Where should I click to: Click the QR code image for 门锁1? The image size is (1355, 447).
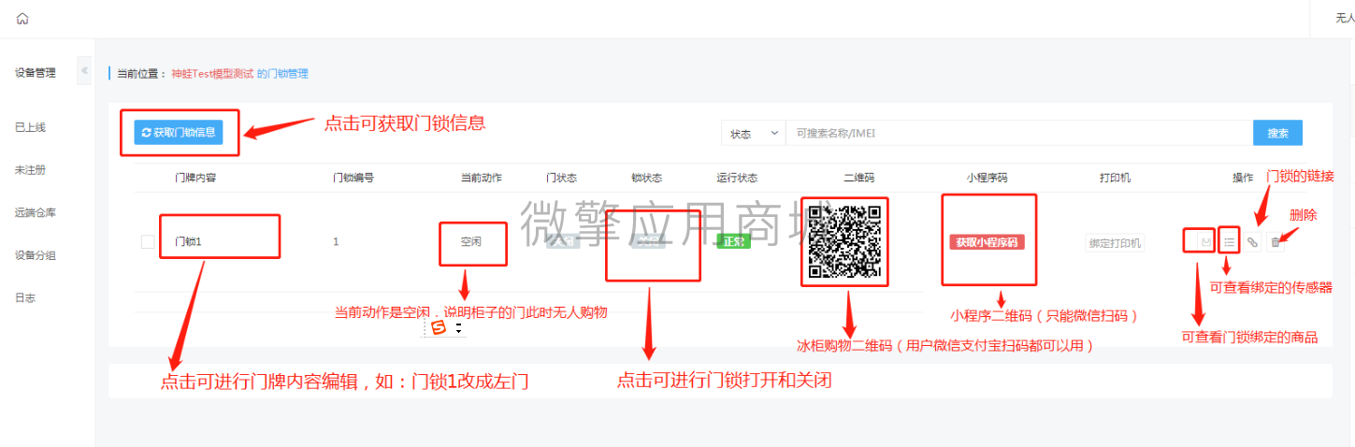pyautogui.click(x=845, y=241)
